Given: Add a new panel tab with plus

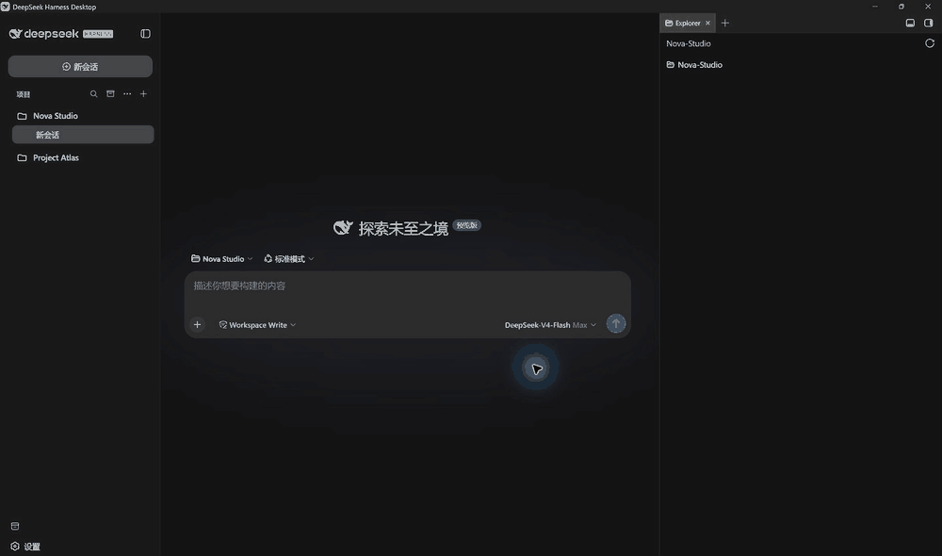Looking at the screenshot, I should (725, 23).
